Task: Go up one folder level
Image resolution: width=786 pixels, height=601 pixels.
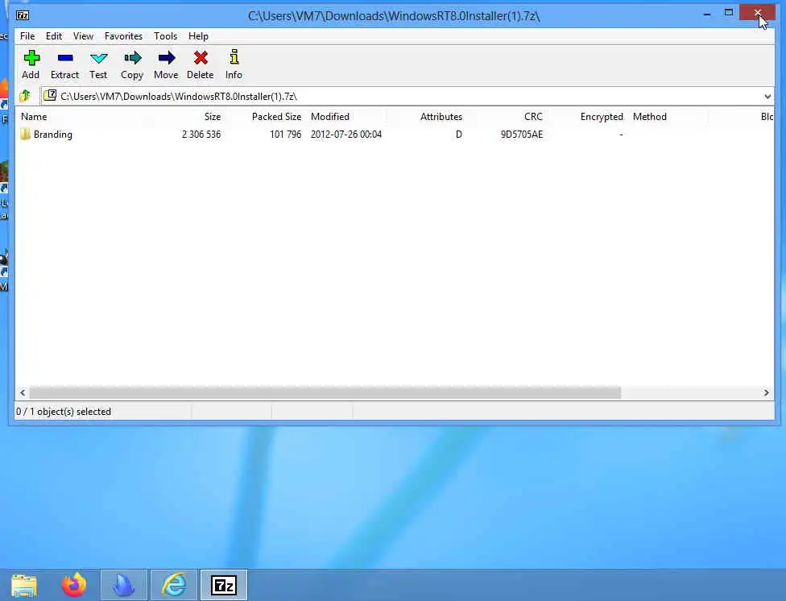Action: pyautogui.click(x=25, y=95)
